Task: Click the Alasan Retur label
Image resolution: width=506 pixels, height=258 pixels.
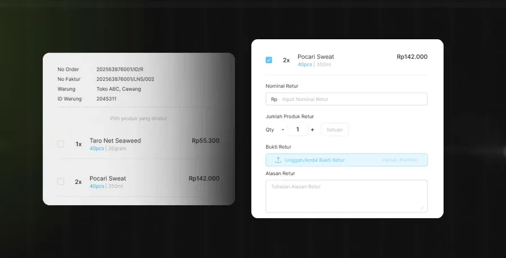Action: [280, 173]
